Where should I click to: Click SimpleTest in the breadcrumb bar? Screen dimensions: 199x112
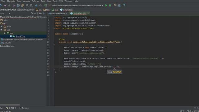point(66,10)
